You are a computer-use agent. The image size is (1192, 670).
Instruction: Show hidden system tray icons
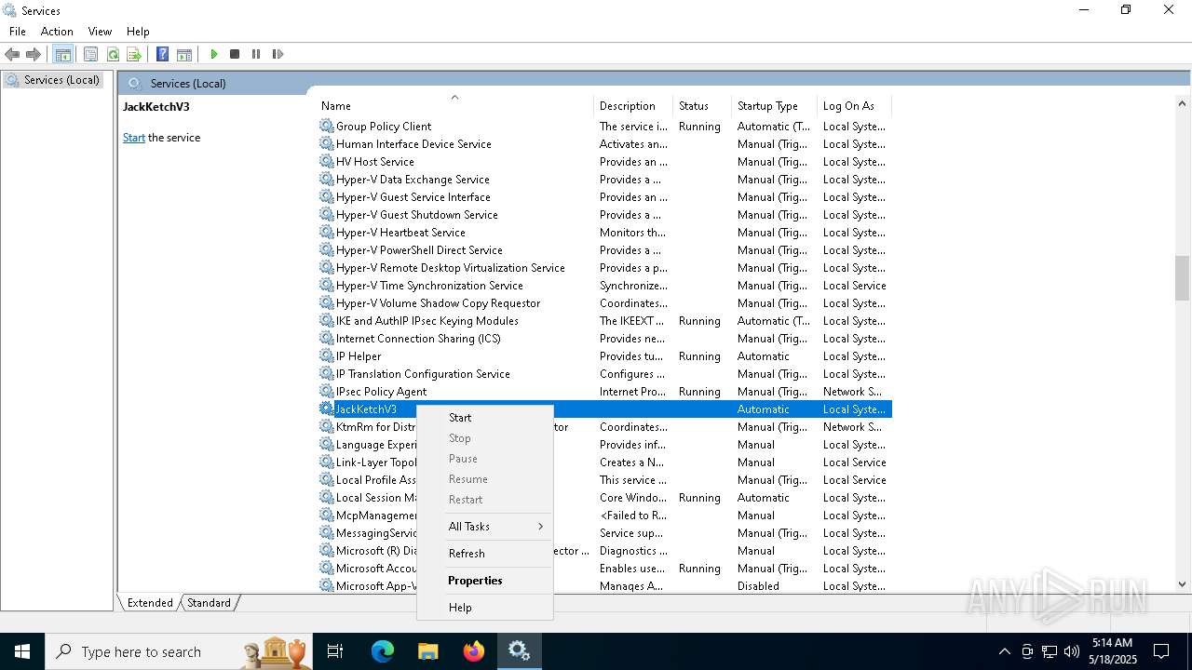[x=1004, y=651]
